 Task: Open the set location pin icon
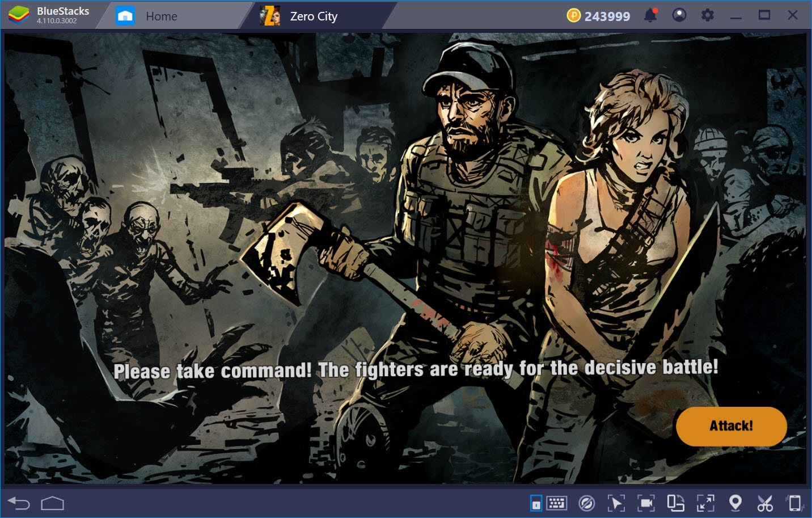pos(735,503)
